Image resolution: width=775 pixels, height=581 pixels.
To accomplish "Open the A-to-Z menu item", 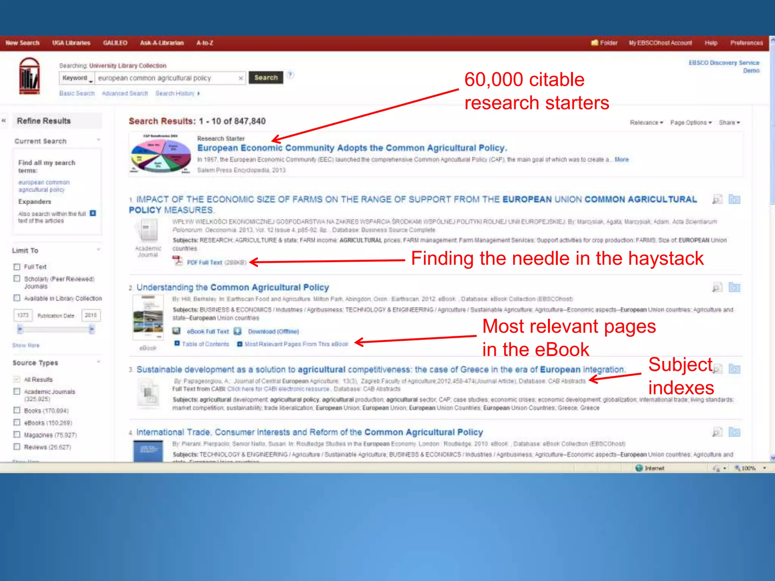I will 205,43.
